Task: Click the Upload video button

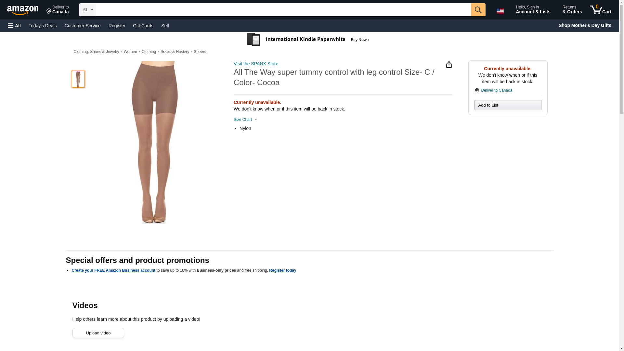Action: 98,333
